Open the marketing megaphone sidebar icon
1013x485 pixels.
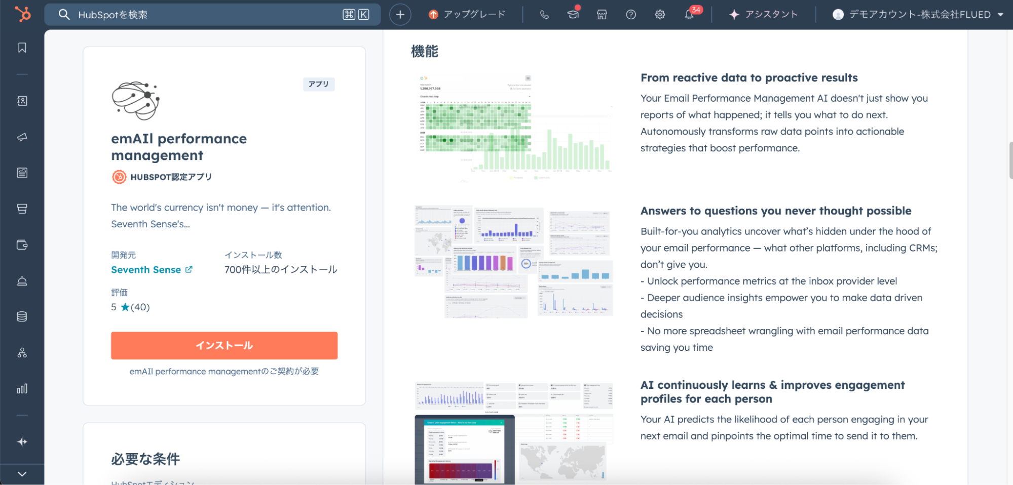[22, 137]
